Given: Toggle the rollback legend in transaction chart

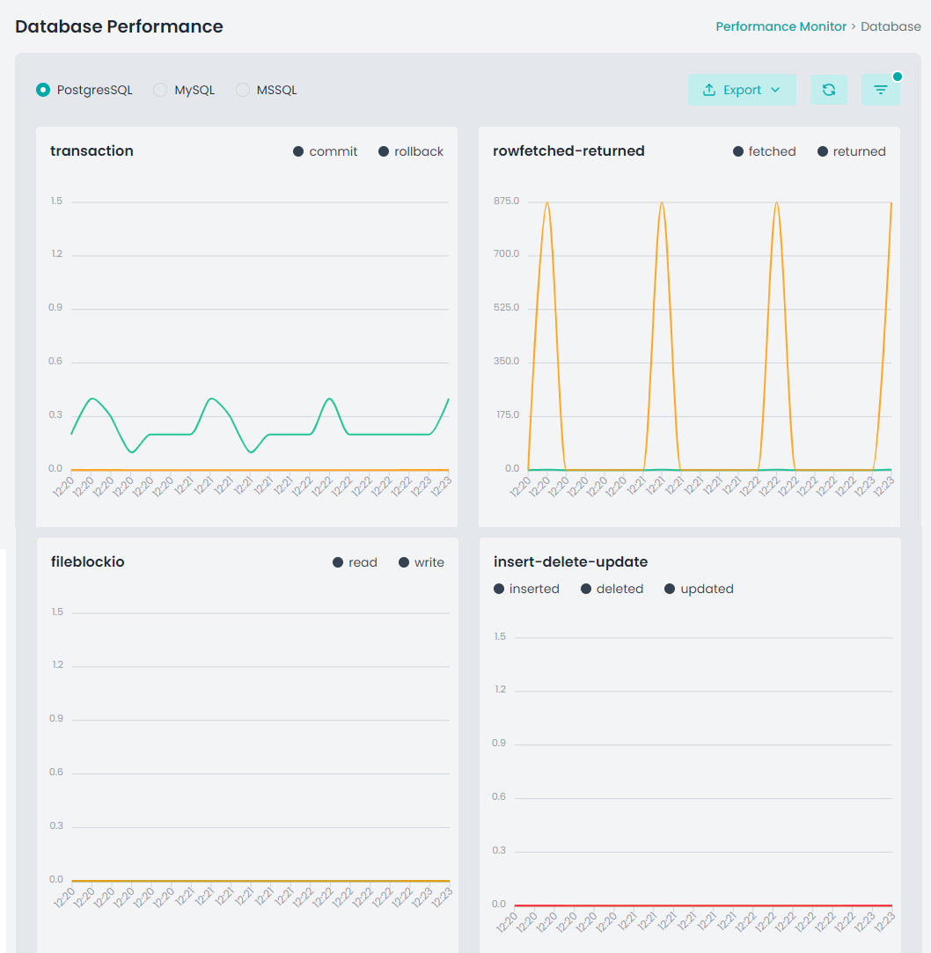Looking at the screenshot, I should 411,151.
